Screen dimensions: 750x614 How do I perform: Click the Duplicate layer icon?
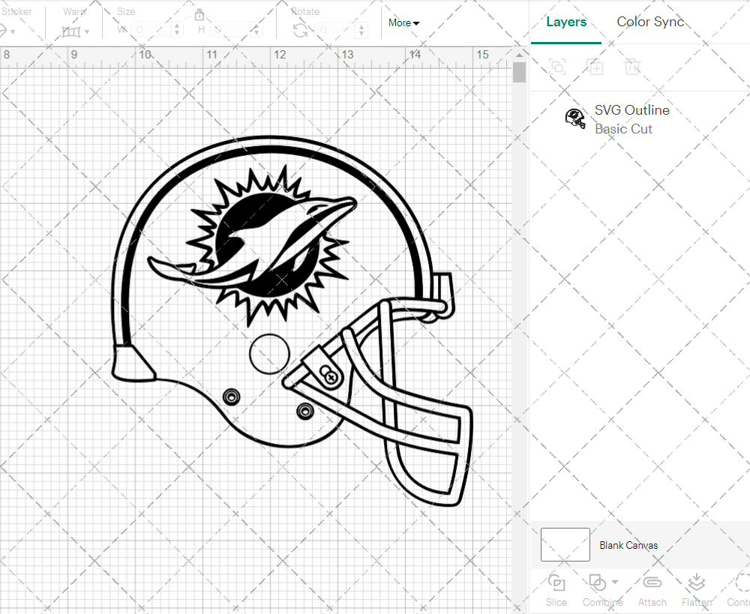click(x=595, y=67)
